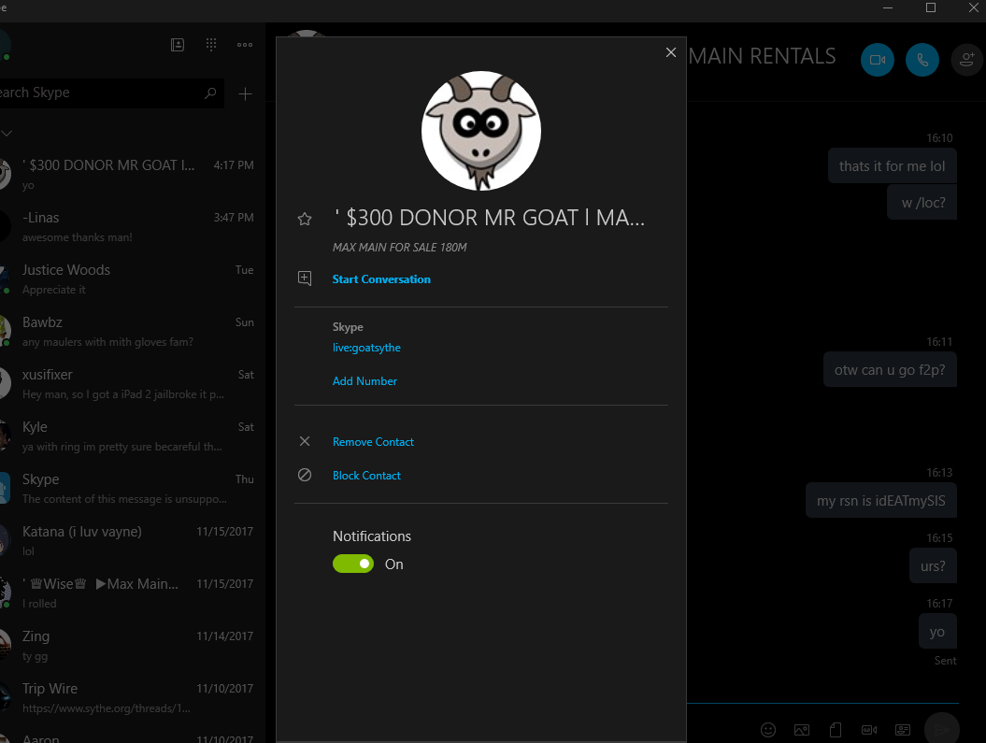Open the Katana (i luv vayne) chat
Screen dimensions: 986x743
tap(131, 540)
